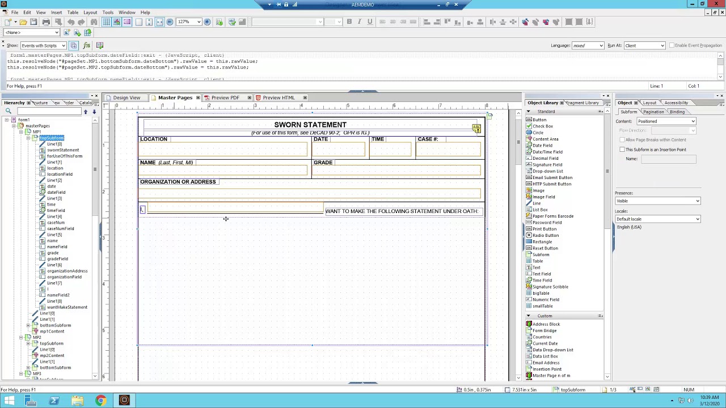Collapse the Standard library section
This screenshot has height=408, width=726.
click(529, 112)
